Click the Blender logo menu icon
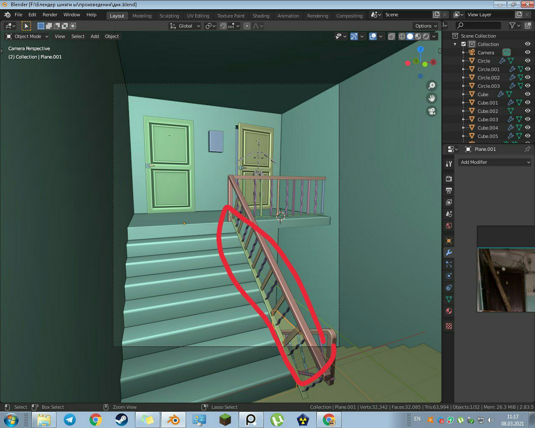535x428 pixels. (x=7, y=15)
